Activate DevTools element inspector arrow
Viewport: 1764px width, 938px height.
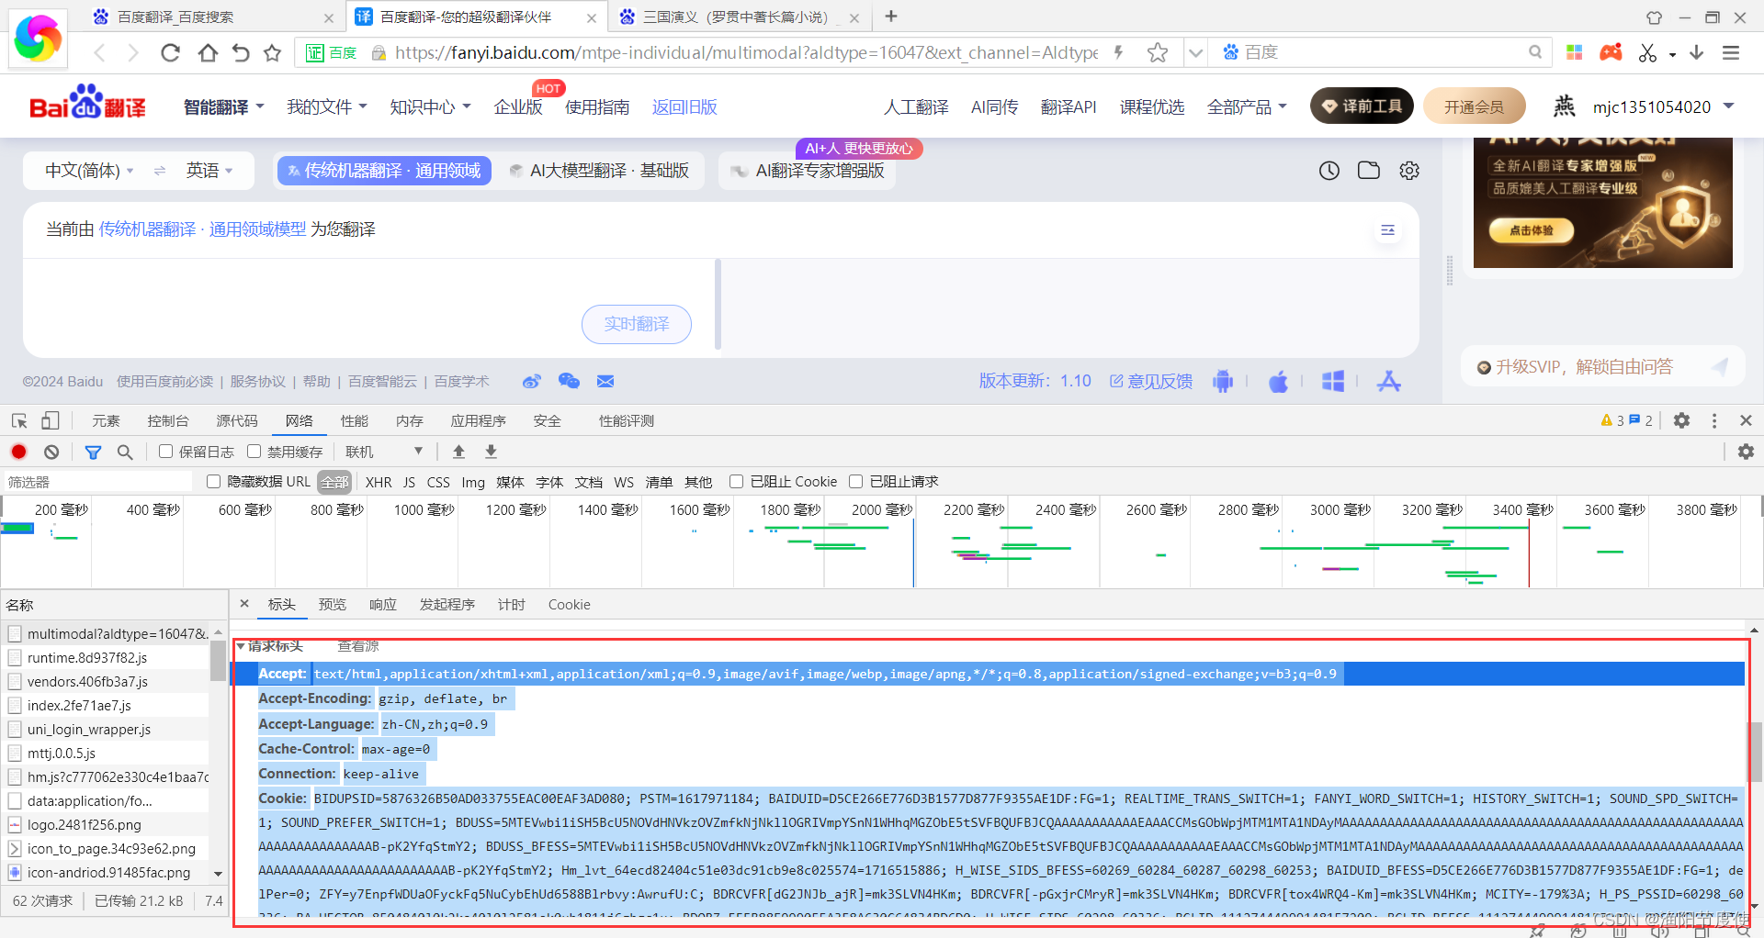[19, 420]
